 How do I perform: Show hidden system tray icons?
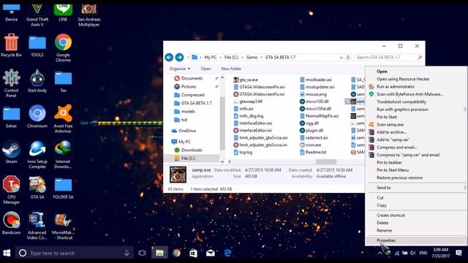pyautogui.click(x=380, y=253)
